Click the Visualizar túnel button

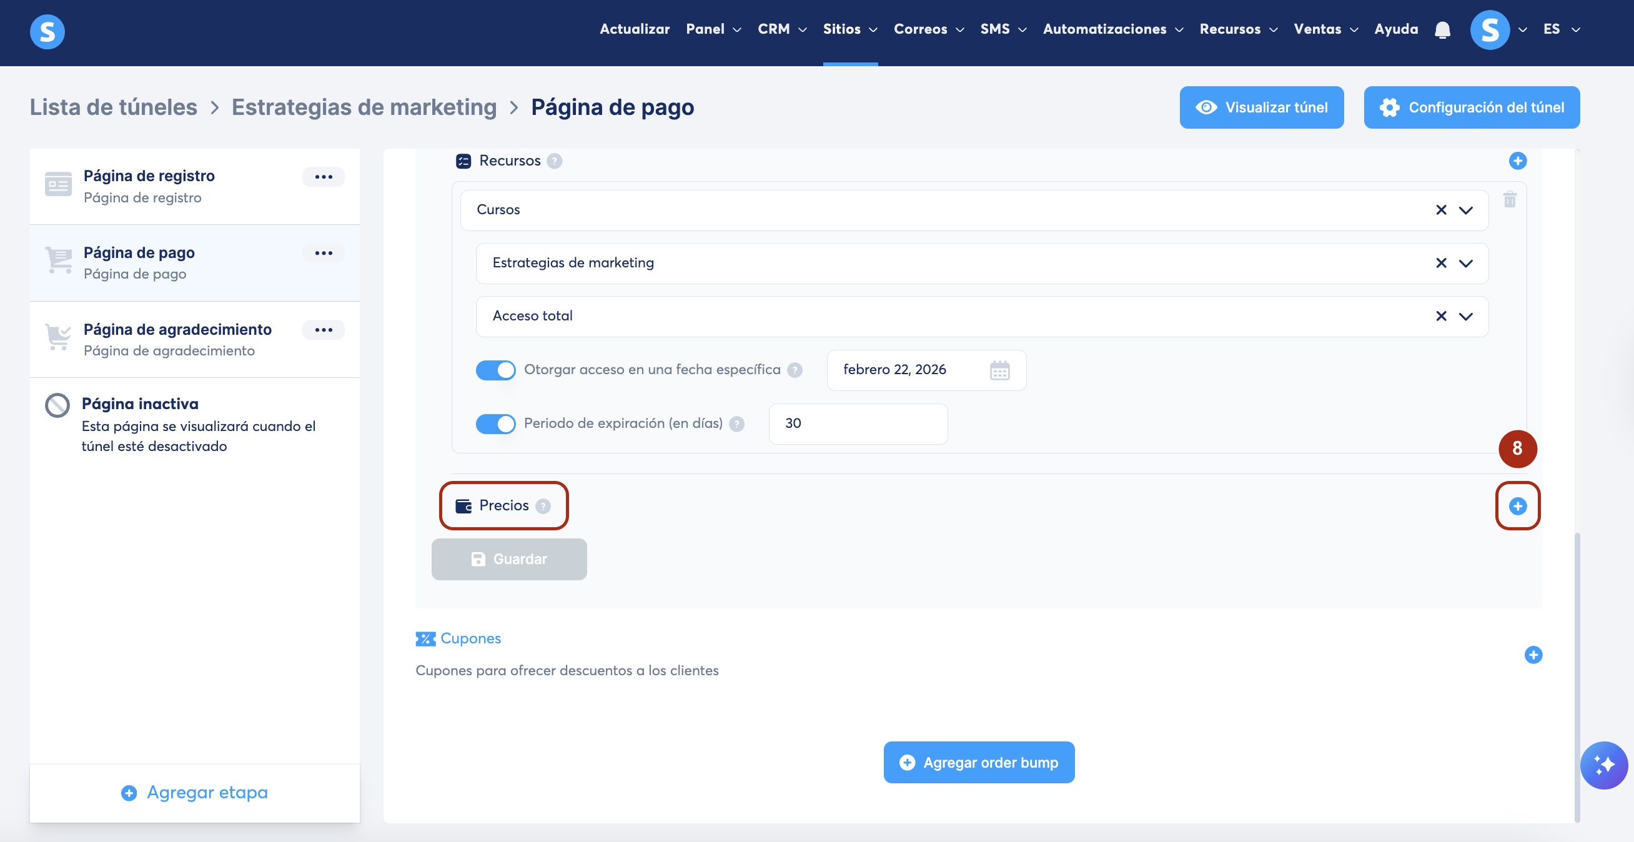click(1261, 107)
